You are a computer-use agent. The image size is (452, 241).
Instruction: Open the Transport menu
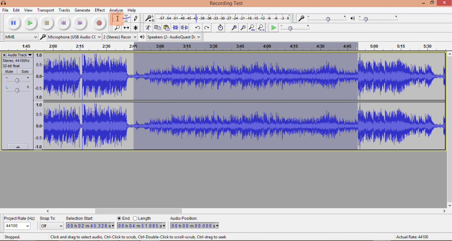tap(45, 10)
